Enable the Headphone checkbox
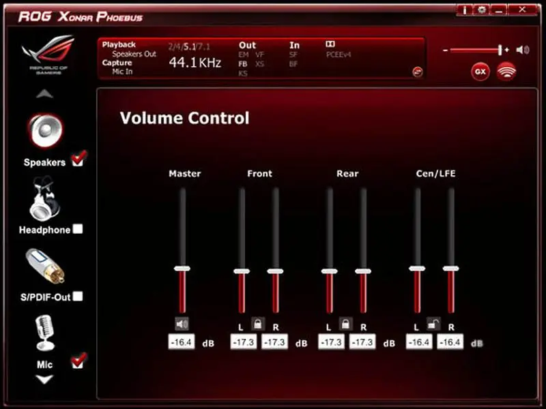This screenshot has height=409, width=546. [x=78, y=229]
